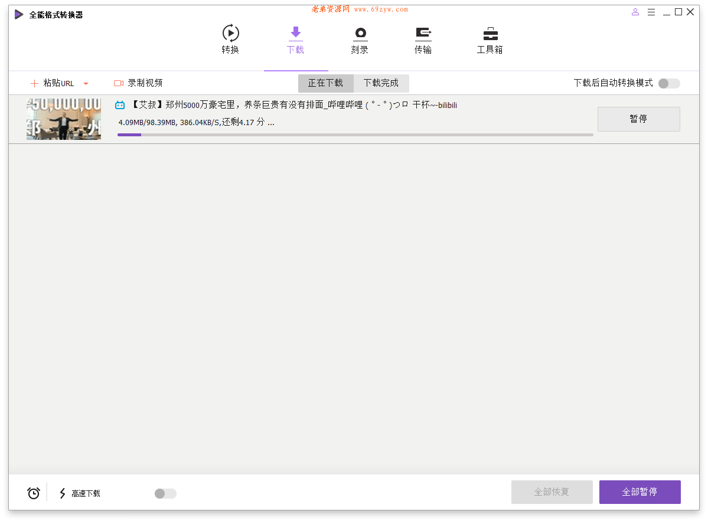Open the 工具箱 (Toolbox) section
Image resolution: width=708 pixels, height=524 pixels.
click(x=490, y=40)
